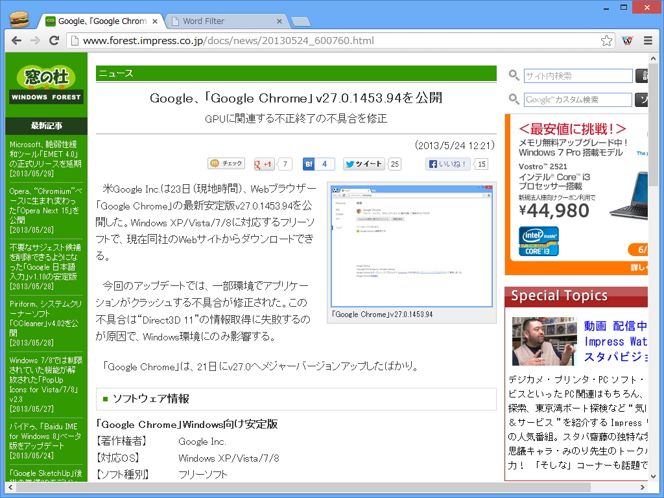Viewport: 664px width, 498px height.
Task: Click the Facebook like count 15
Action: tap(482, 164)
